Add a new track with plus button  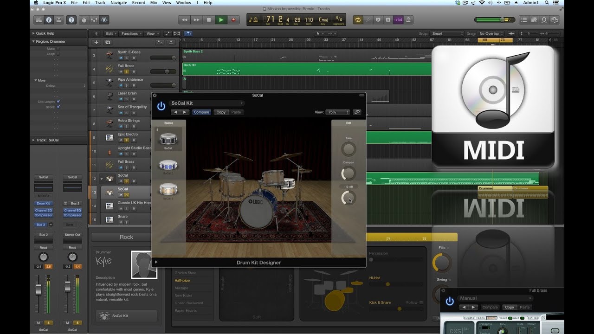click(96, 42)
